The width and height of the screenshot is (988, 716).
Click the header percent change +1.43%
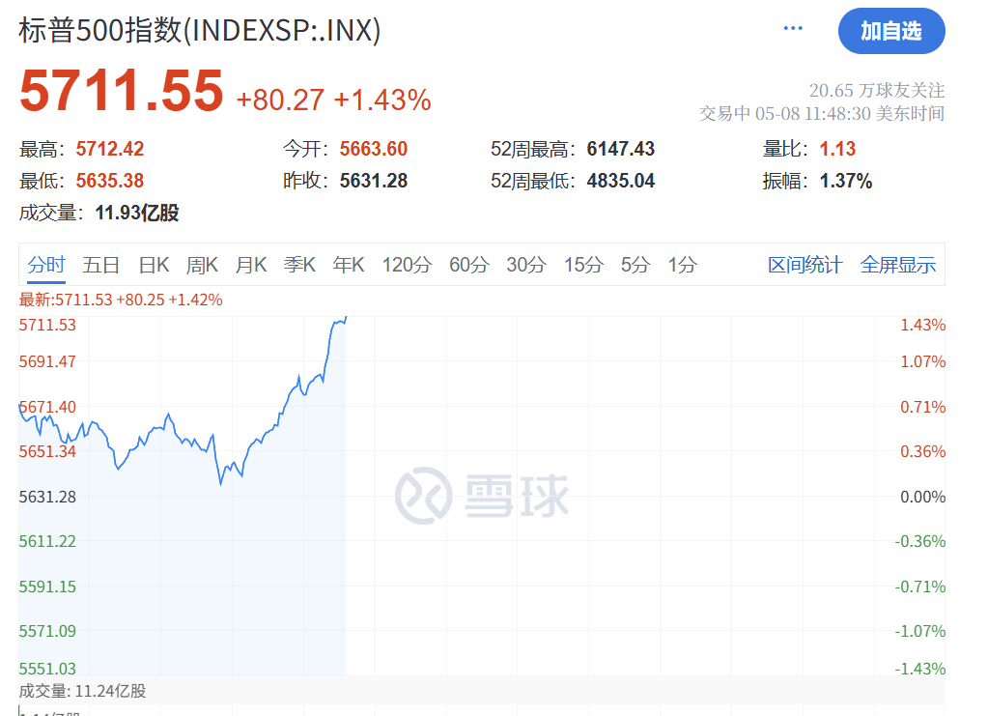(382, 100)
